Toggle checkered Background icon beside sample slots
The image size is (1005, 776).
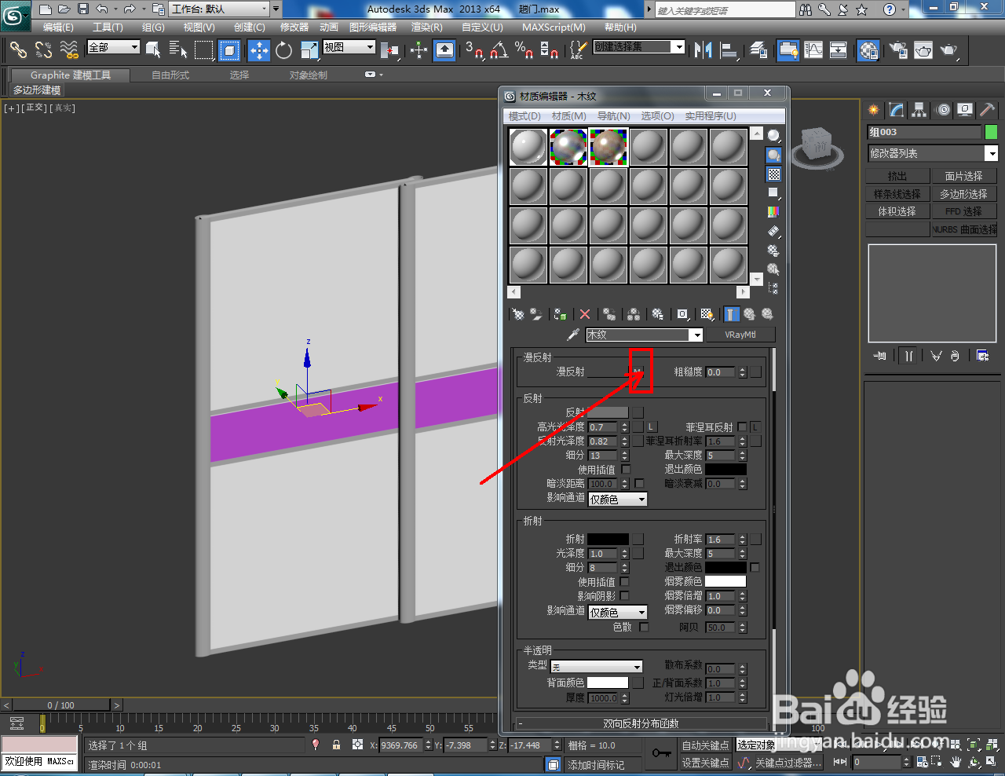pyautogui.click(x=774, y=174)
